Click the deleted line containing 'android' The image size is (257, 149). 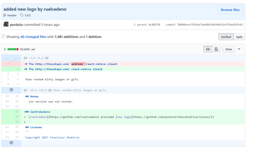pos(133,64)
